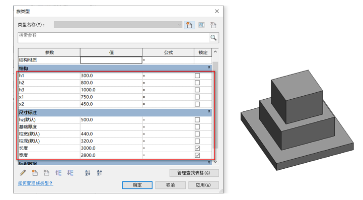Viewport: 363px width, 200px height.
Task: Click the 搜索参数 search field
Action: point(113,38)
